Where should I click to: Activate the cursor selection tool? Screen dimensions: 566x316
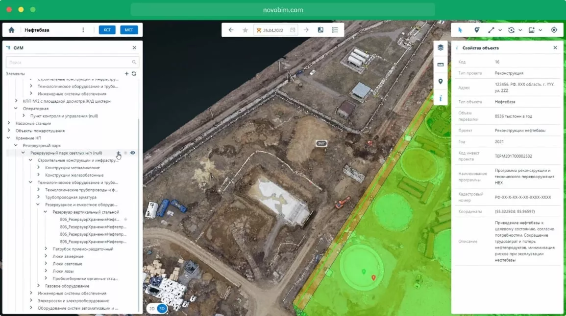(460, 30)
